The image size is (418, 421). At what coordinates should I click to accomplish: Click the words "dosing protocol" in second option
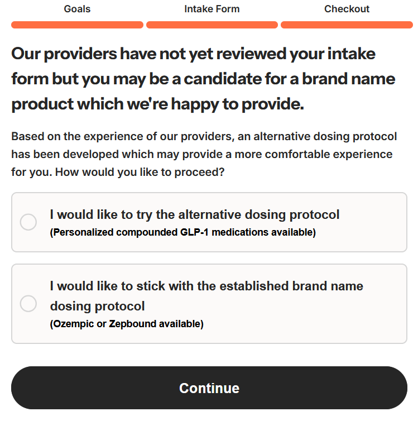pyautogui.click(x=97, y=306)
